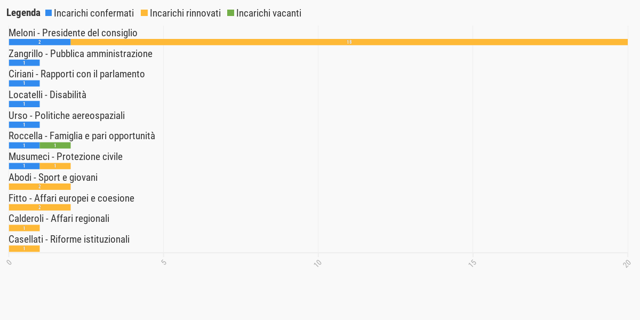Select Meloni's blue bar segment labeled 2

(x=39, y=42)
